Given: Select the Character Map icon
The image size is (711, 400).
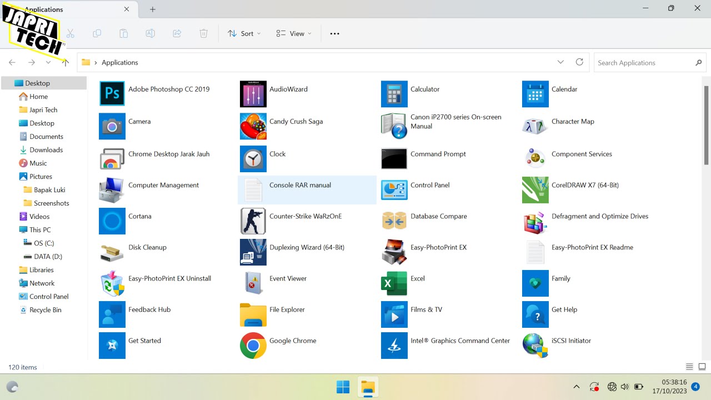Looking at the screenshot, I should pyautogui.click(x=535, y=126).
